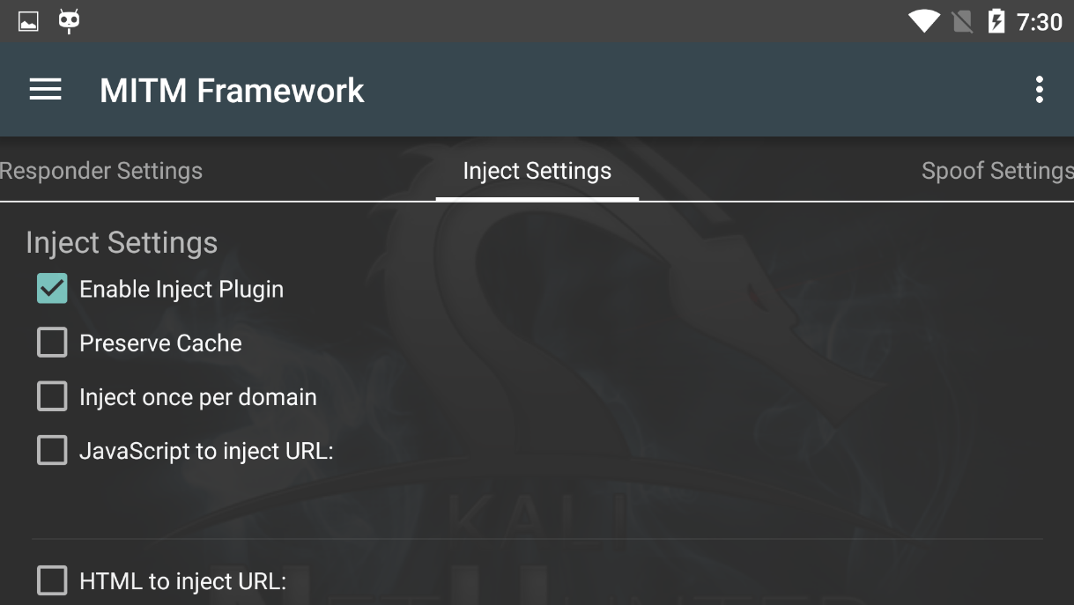This screenshot has width=1074, height=605.
Task: Enable the Preserve Cache checkbox
Action: click(x=52, y=343)
